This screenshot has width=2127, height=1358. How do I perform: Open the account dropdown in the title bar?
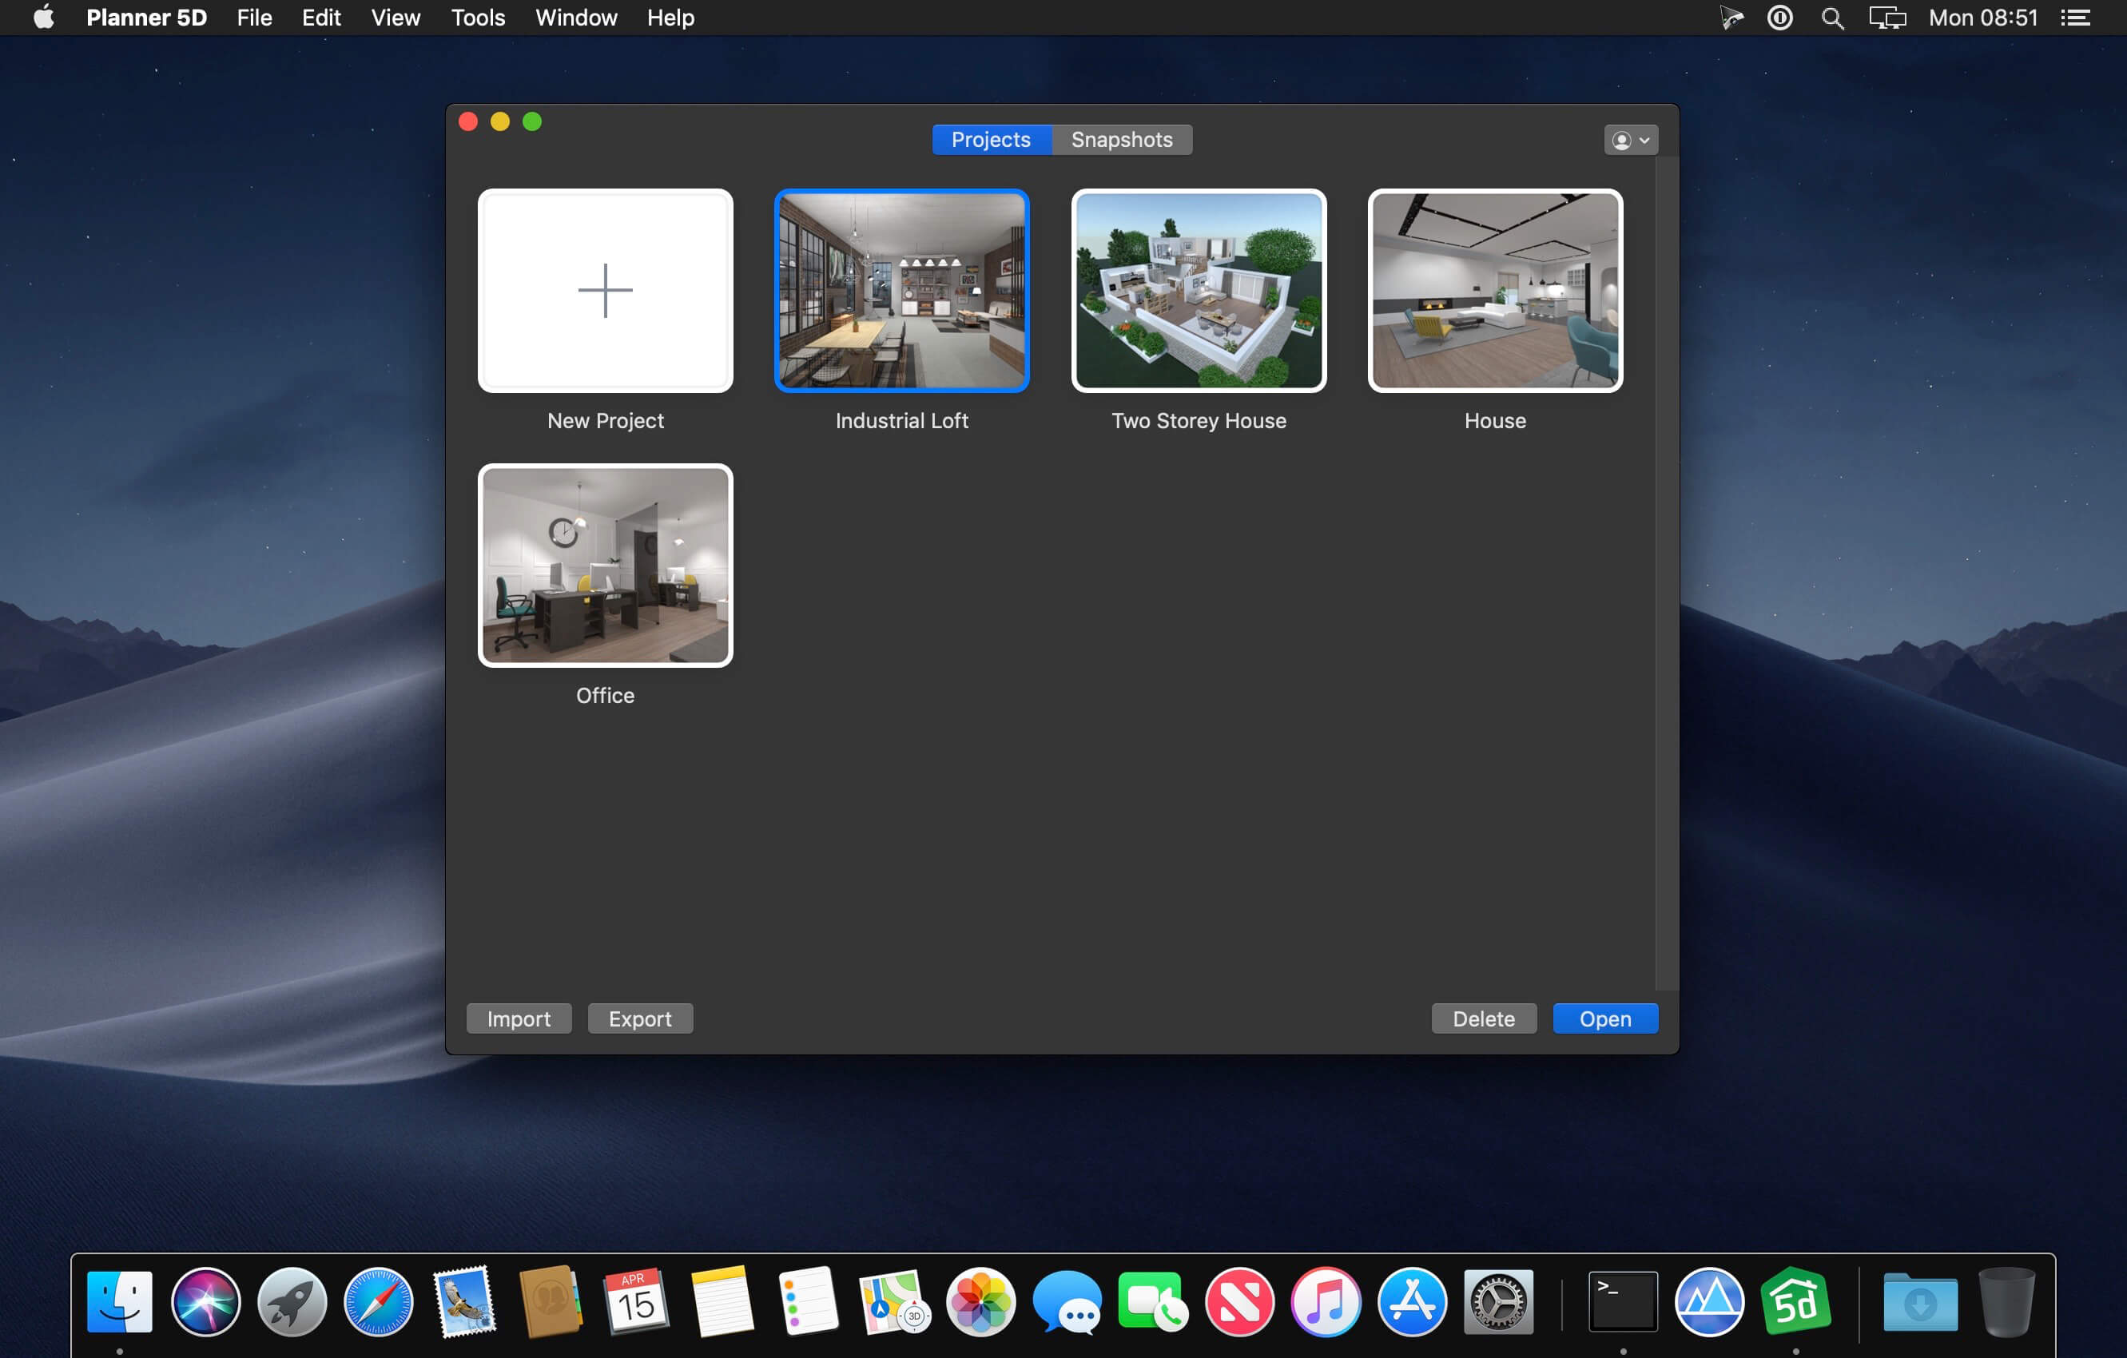[x=1630, y=140]
